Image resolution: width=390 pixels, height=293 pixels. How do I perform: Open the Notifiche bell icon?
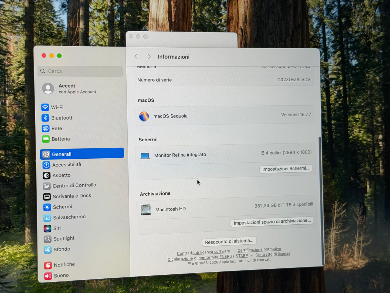coord(48,265)
